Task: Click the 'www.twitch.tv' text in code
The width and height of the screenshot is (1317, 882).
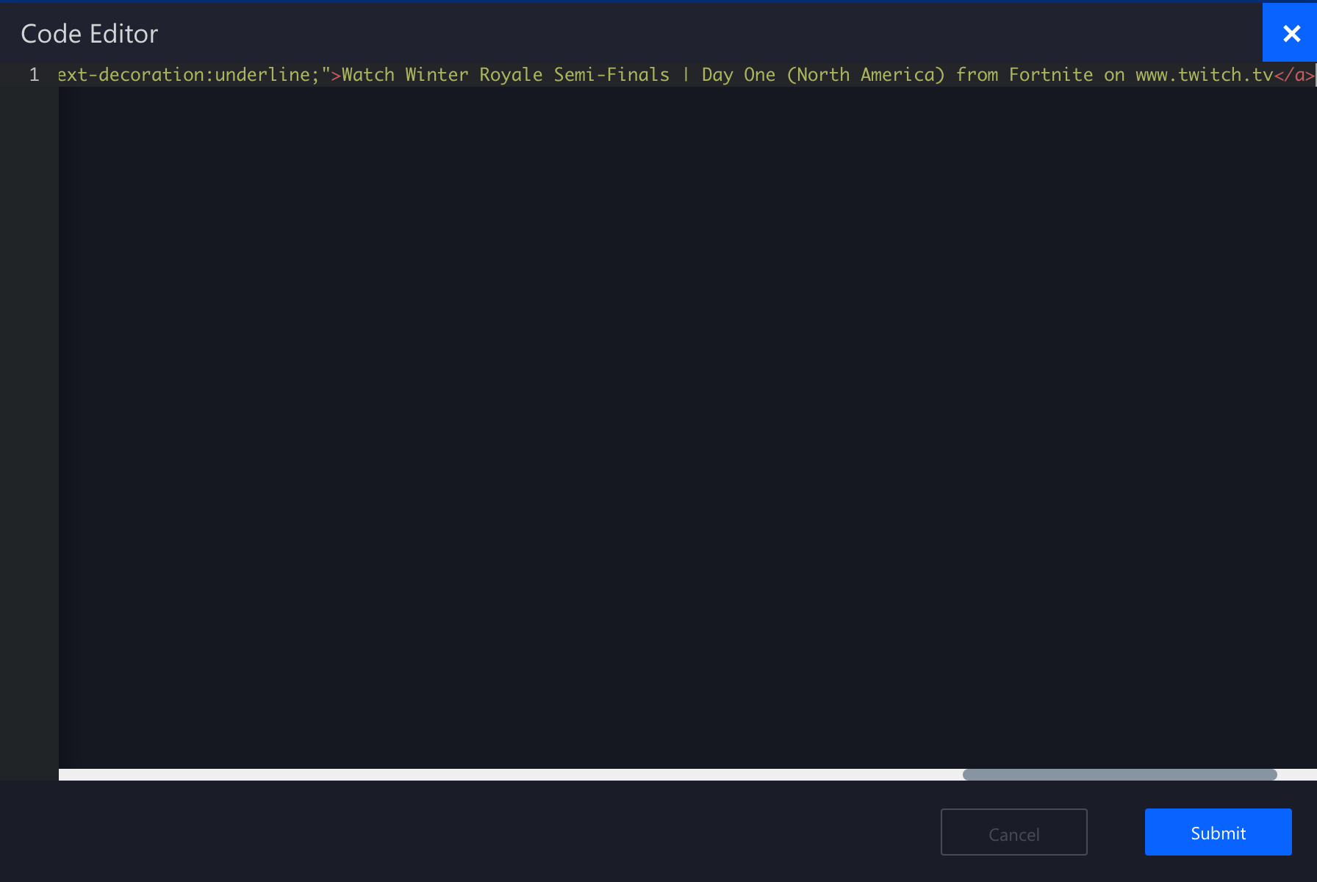Action: [1204, 74]
